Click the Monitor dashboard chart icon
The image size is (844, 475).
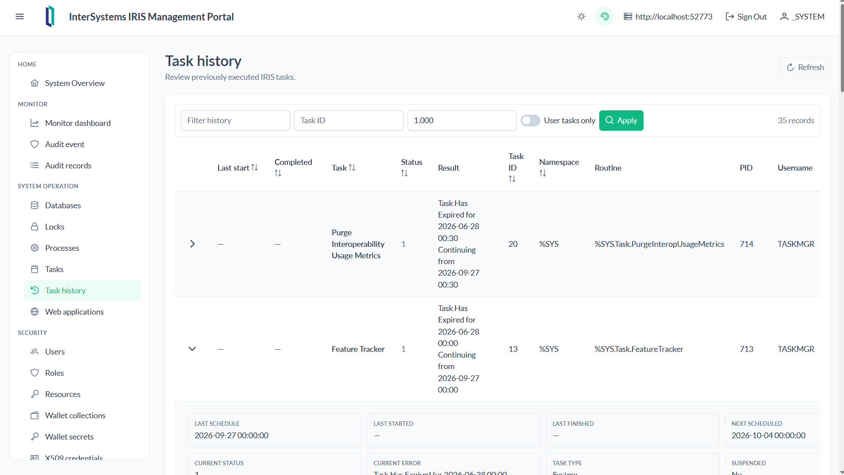click(x=35, y=123)
